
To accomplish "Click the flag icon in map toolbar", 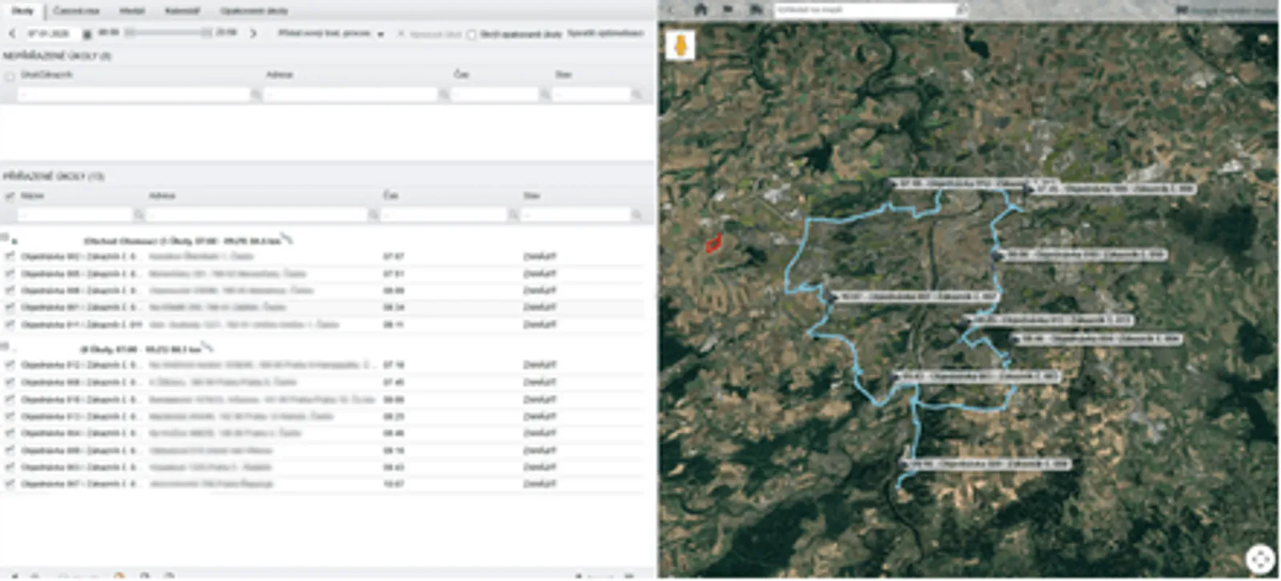I will click(x=728, y=10).
